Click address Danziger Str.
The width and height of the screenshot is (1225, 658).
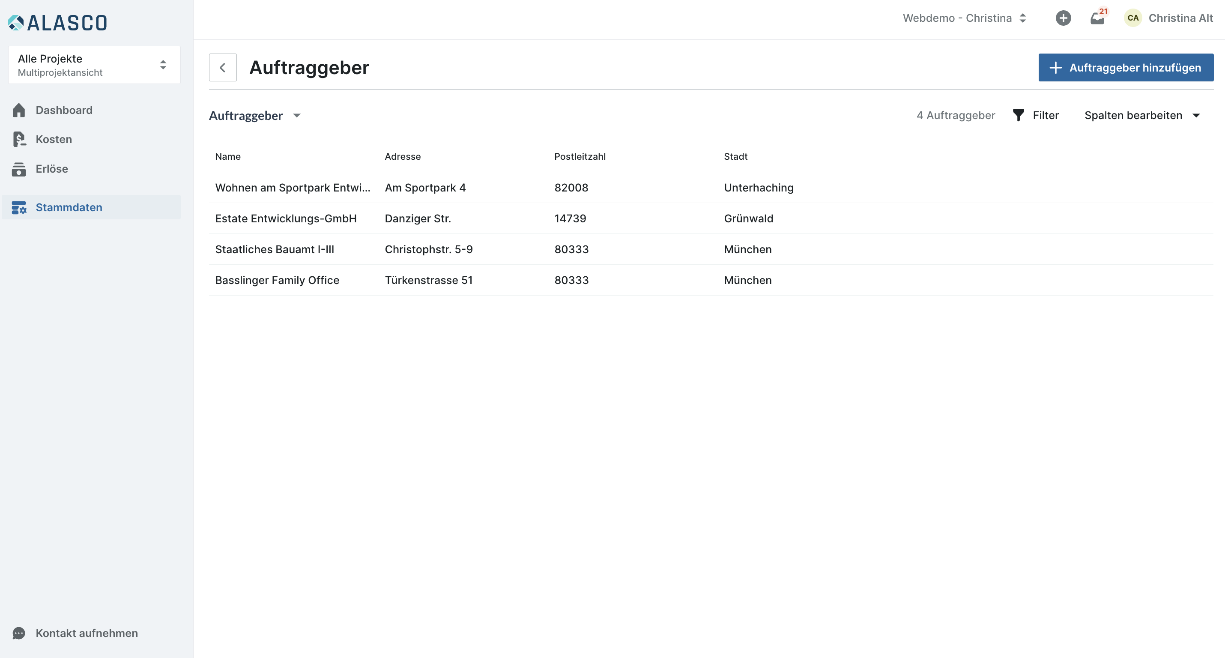pos(418,218)
